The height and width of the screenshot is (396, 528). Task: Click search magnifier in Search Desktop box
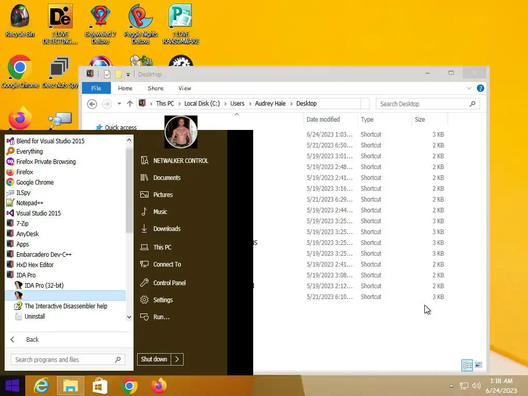[472, 104]
